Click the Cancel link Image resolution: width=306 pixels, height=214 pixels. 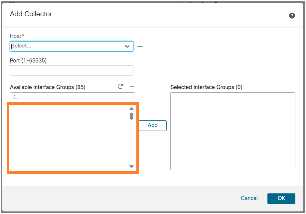[249, 198]
